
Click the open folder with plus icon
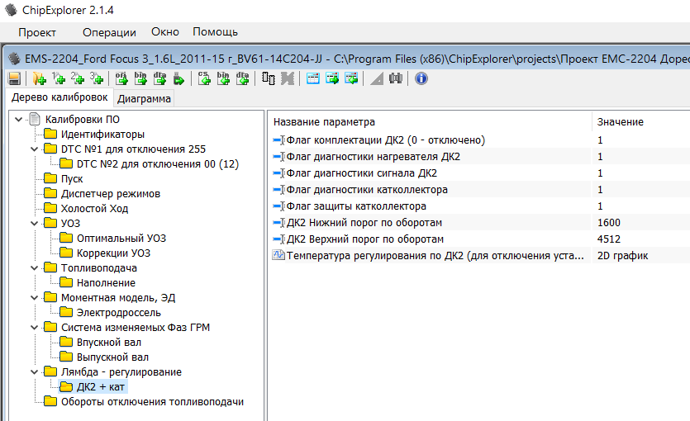click(39, 78)
